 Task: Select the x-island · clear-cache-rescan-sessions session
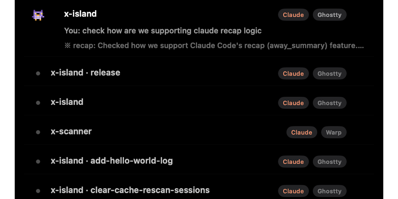click(130, 190)
